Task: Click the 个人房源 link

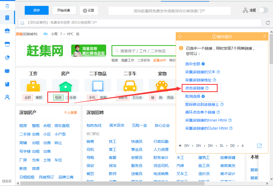Action: pos(70,113)
